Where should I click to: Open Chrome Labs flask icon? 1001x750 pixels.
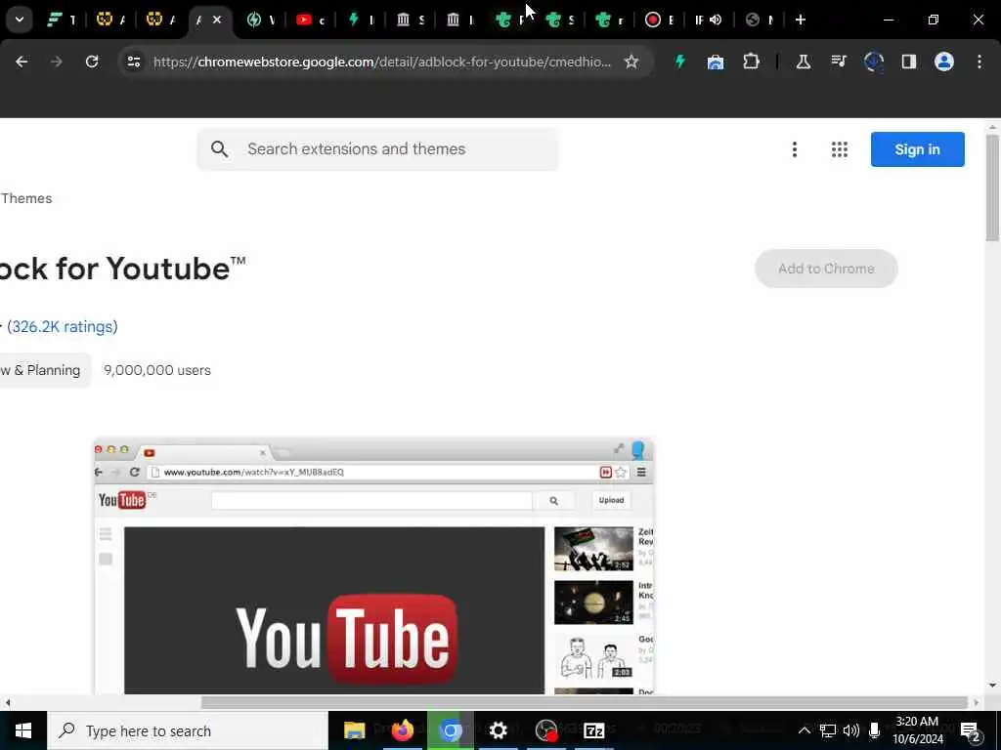pyautogui.click(x=804, y=62)
